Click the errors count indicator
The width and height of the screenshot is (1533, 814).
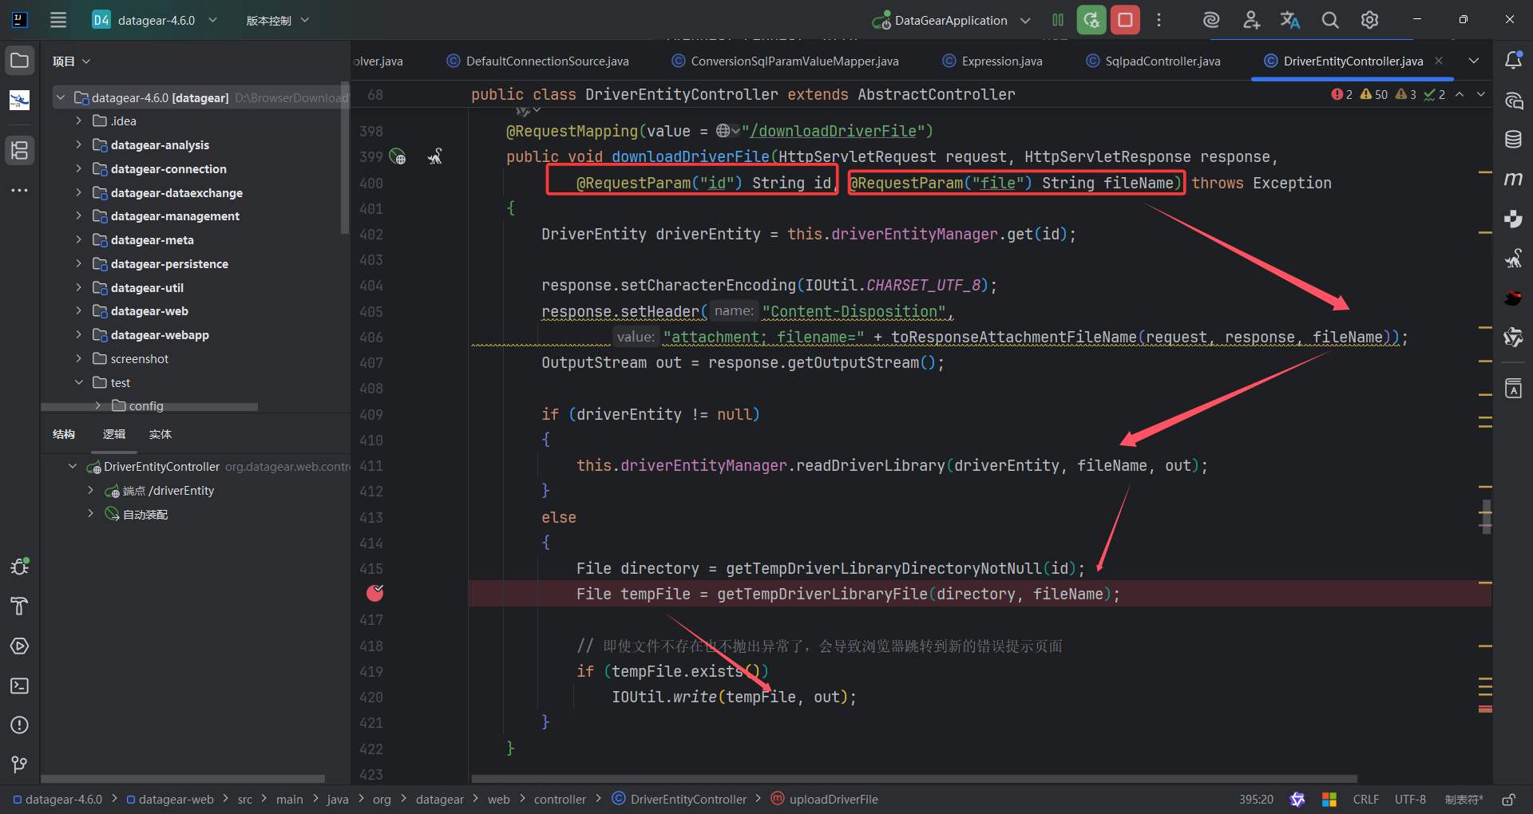point(1341,94)
